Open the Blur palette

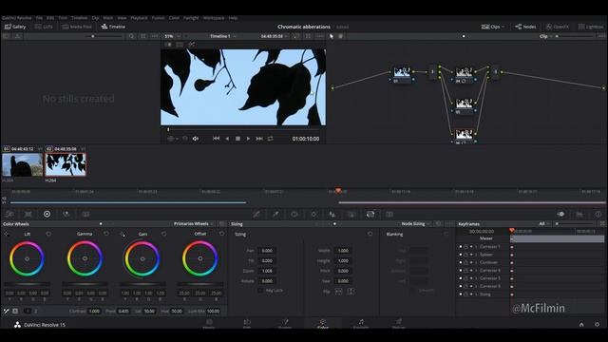click(332, 214)
